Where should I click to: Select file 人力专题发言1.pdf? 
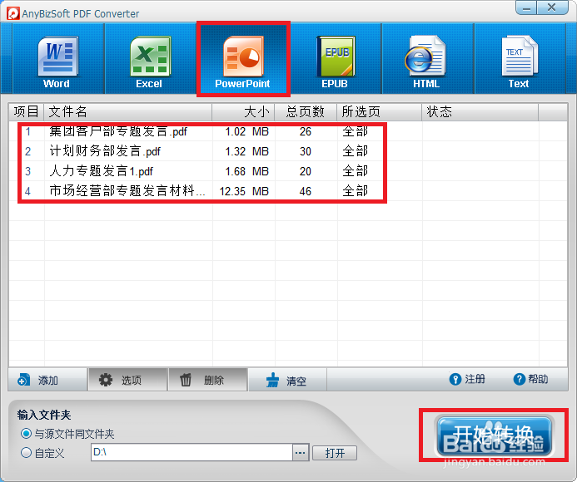point(102,171)
